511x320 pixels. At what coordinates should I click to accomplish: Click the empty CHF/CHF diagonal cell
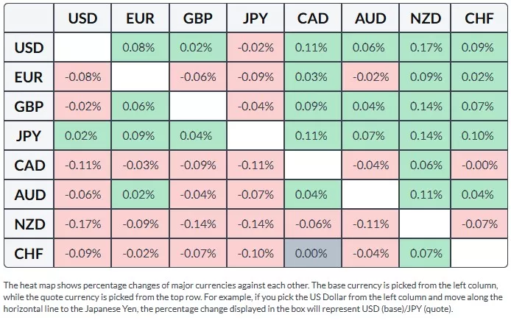479,253
